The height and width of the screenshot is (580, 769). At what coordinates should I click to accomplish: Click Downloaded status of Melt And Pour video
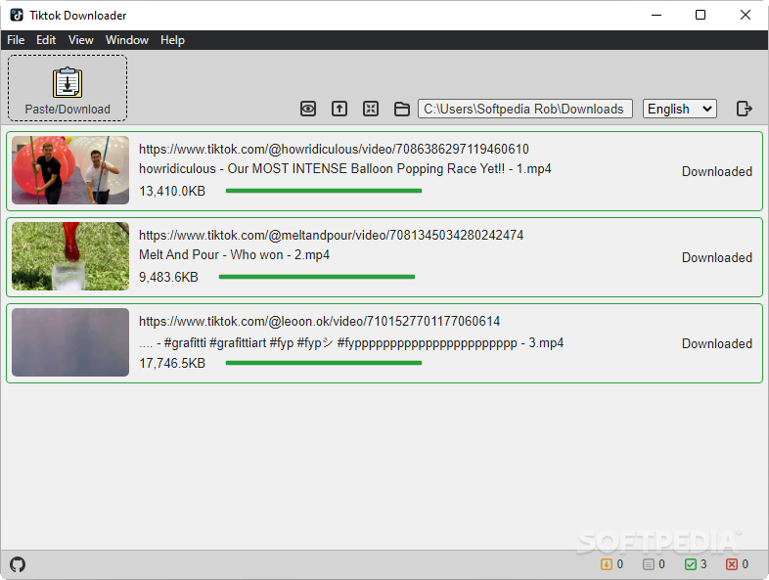coord(717,258)
